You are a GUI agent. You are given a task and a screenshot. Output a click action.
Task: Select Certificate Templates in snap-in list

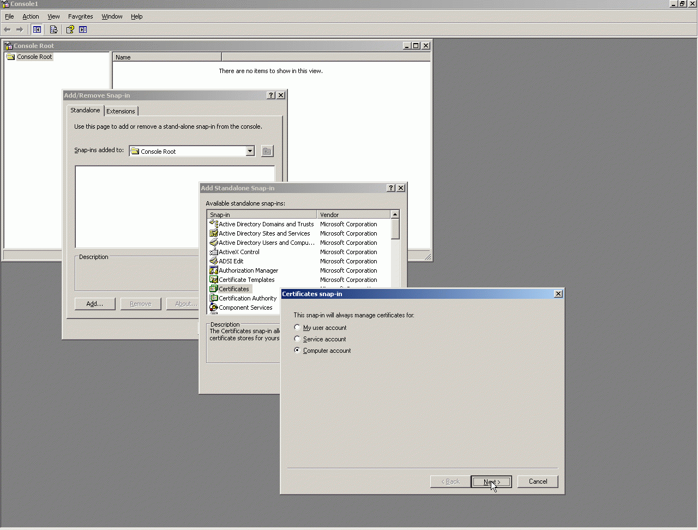[x=246, y=280]
